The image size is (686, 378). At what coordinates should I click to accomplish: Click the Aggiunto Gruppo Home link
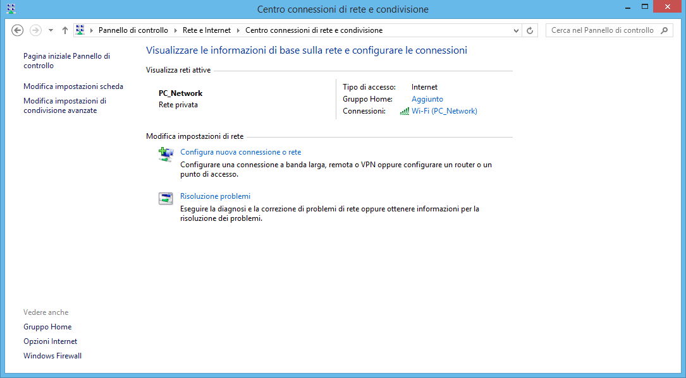coord(427,99)
